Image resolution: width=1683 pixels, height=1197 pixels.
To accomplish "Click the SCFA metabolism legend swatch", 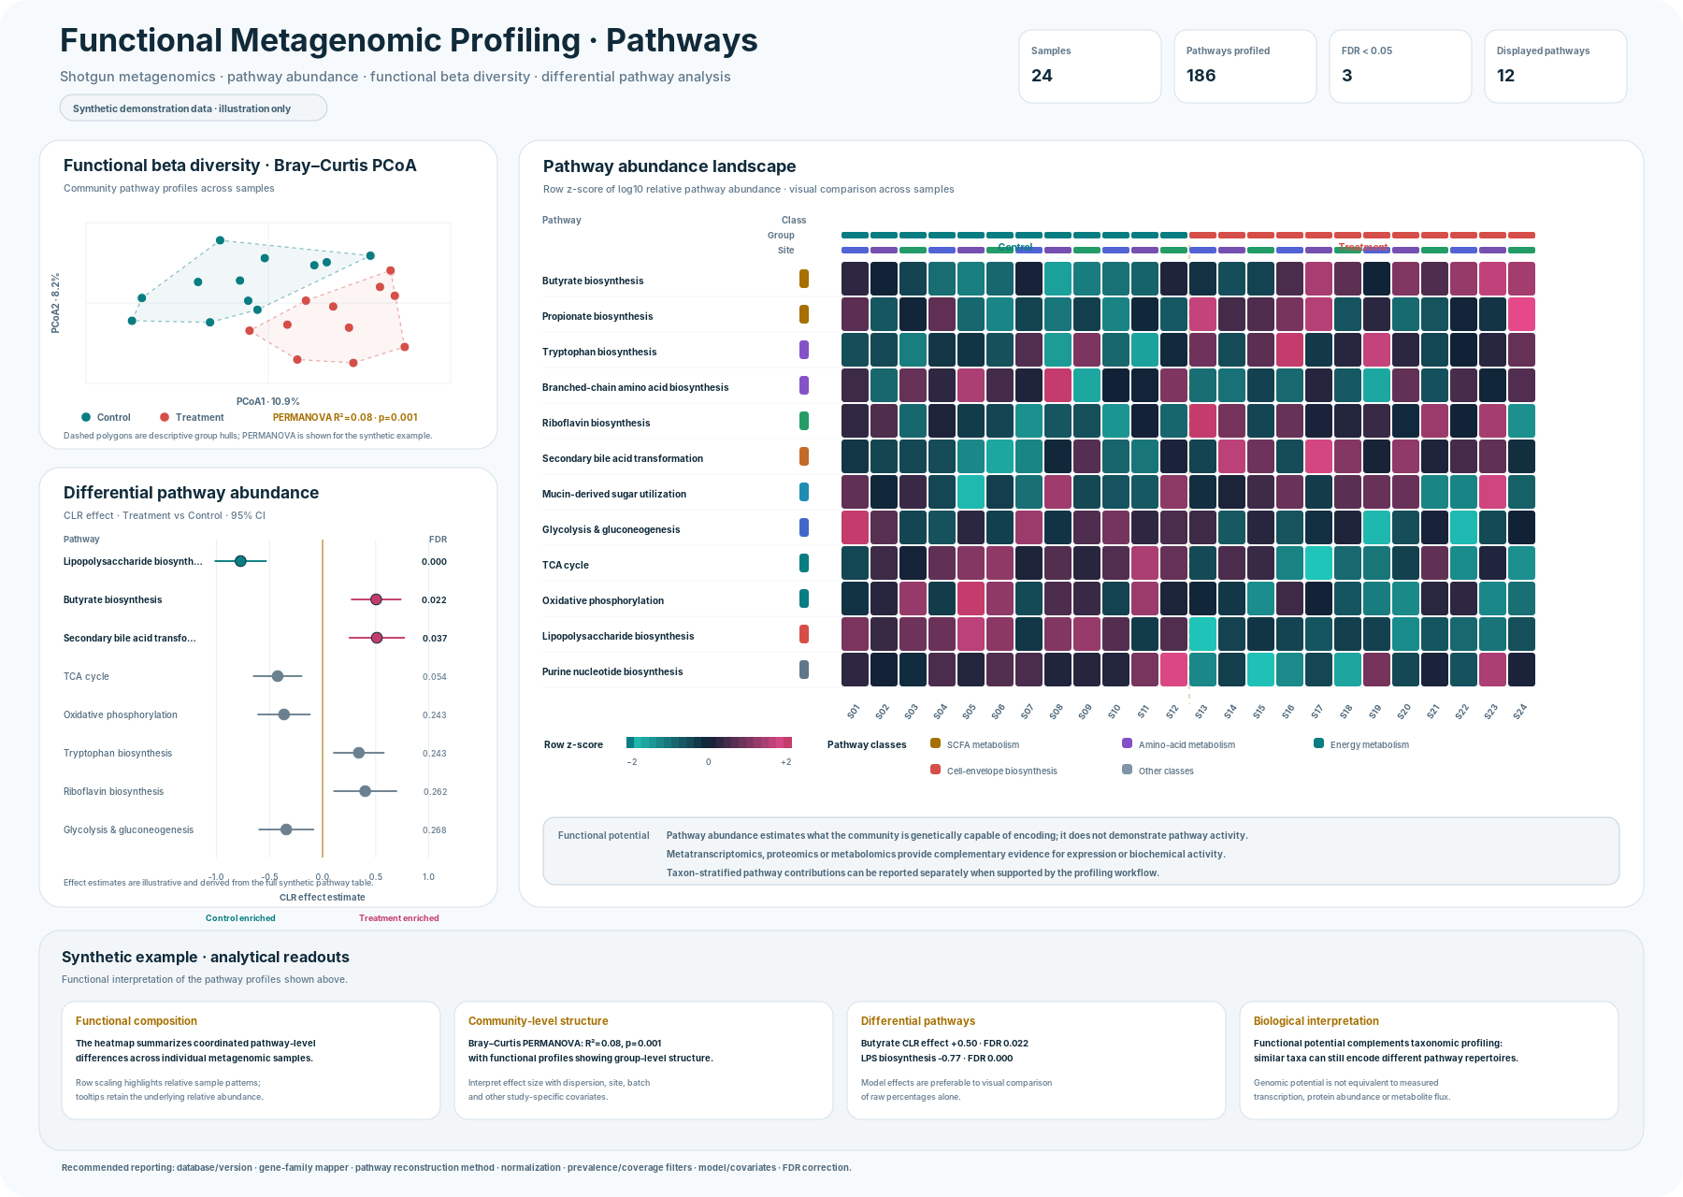I will point(935,743).
